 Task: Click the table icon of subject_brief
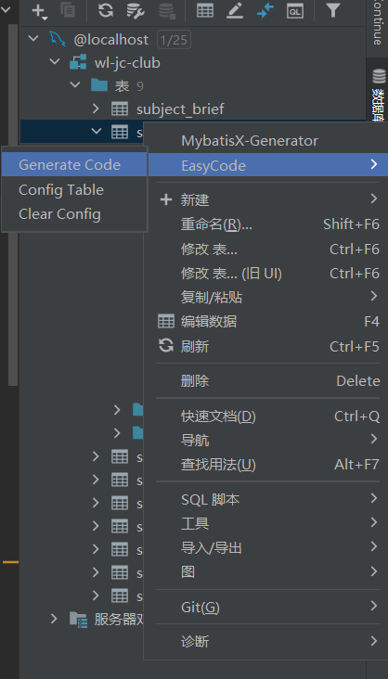pos(120,109)
